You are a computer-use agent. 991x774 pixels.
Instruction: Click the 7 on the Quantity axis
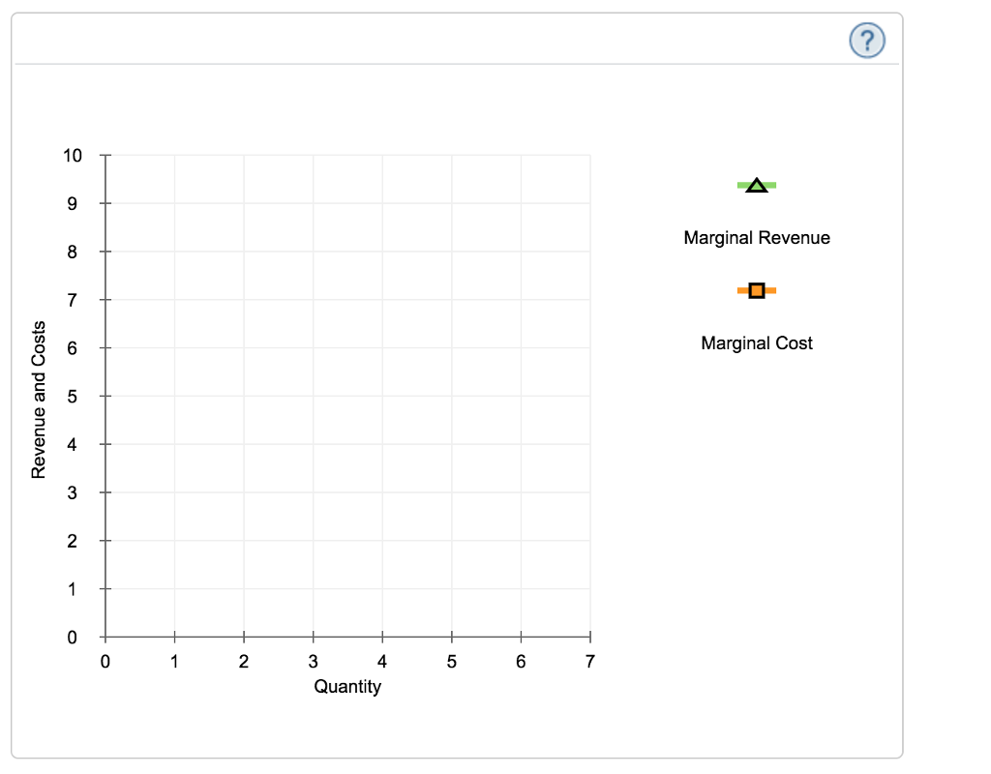tap(590, 663)
